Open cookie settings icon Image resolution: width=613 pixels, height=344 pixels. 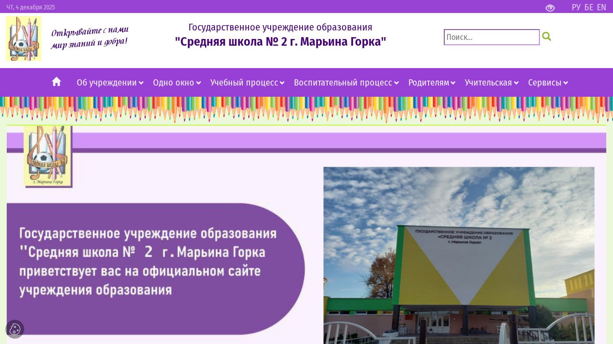click(15, 329)
